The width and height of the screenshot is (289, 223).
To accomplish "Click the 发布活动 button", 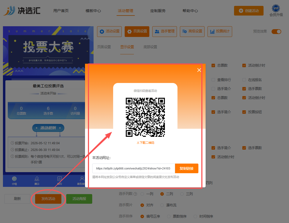I will (x=48, y=199).
